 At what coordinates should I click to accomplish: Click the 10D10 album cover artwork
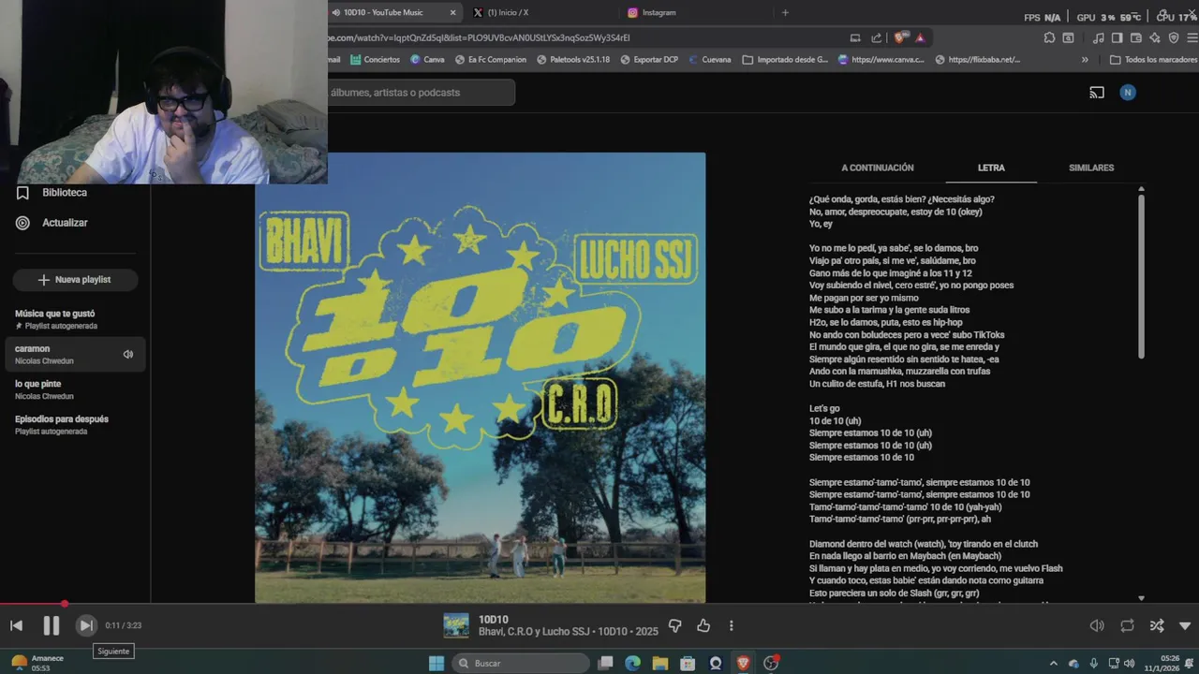480,377
